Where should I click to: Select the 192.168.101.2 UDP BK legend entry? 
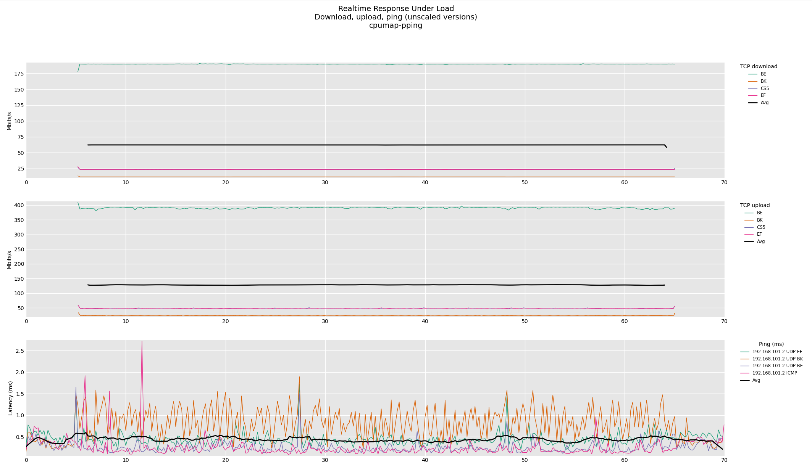777,359
